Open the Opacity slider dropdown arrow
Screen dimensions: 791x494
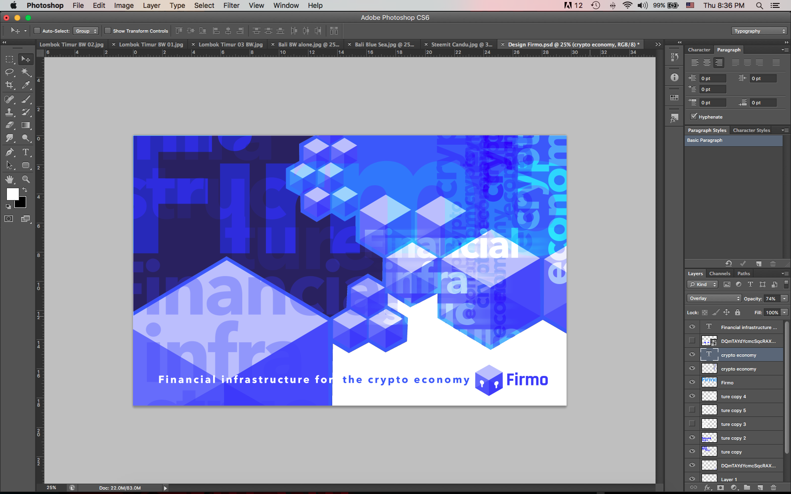click(x=784, y=298)
